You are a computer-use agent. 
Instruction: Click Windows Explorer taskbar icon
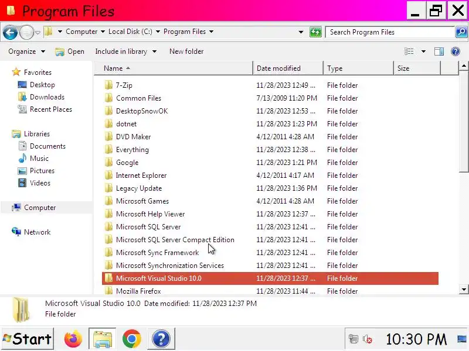[102, 339]
